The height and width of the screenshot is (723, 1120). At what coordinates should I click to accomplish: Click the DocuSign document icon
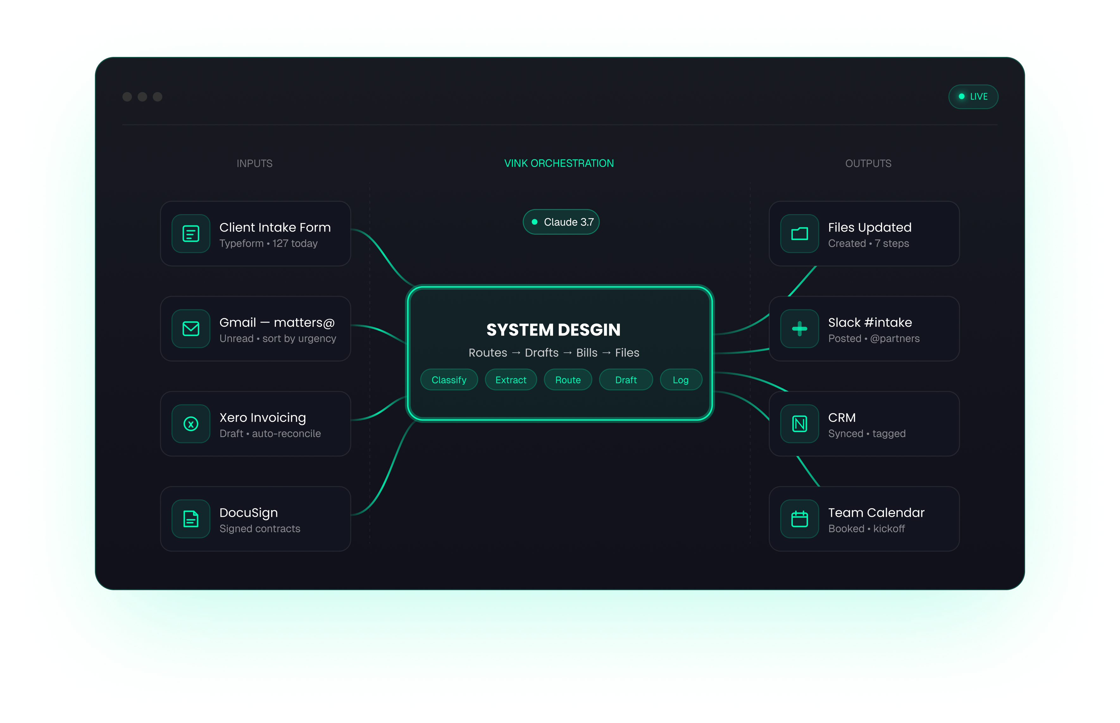click(x=191, y=519)
